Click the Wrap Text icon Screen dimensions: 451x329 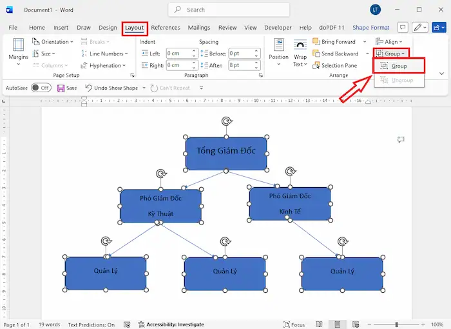coord(300,52)
